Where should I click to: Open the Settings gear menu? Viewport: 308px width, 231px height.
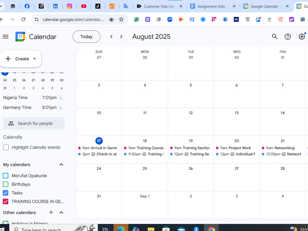point(302,37)
